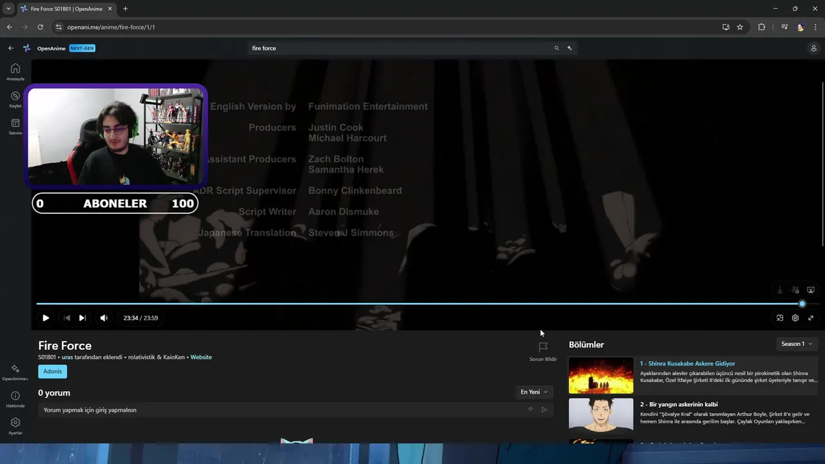Viewport: 825px width, 464px height.
Task: Click the 23:34 / 23:59 time display
Action: click(141, 318)
